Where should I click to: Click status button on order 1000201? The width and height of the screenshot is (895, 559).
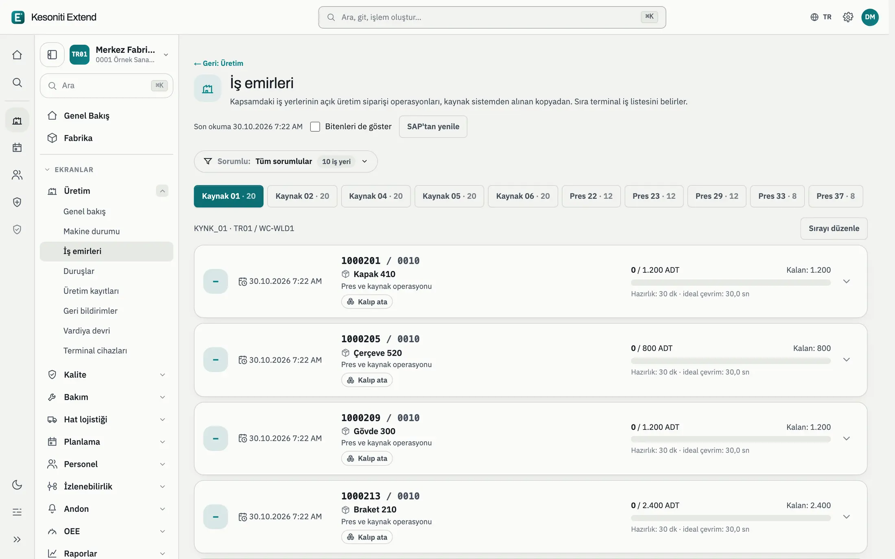[x=216, y=281]
